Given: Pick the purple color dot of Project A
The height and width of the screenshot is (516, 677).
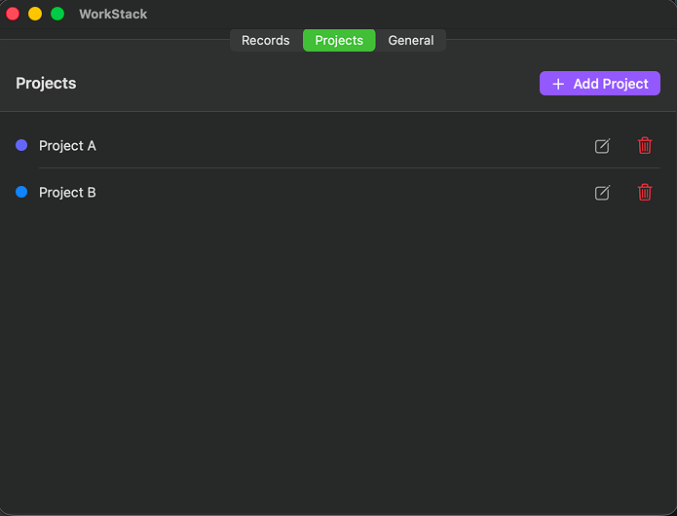Looking at the screenshot, I should tap(21, 145).
